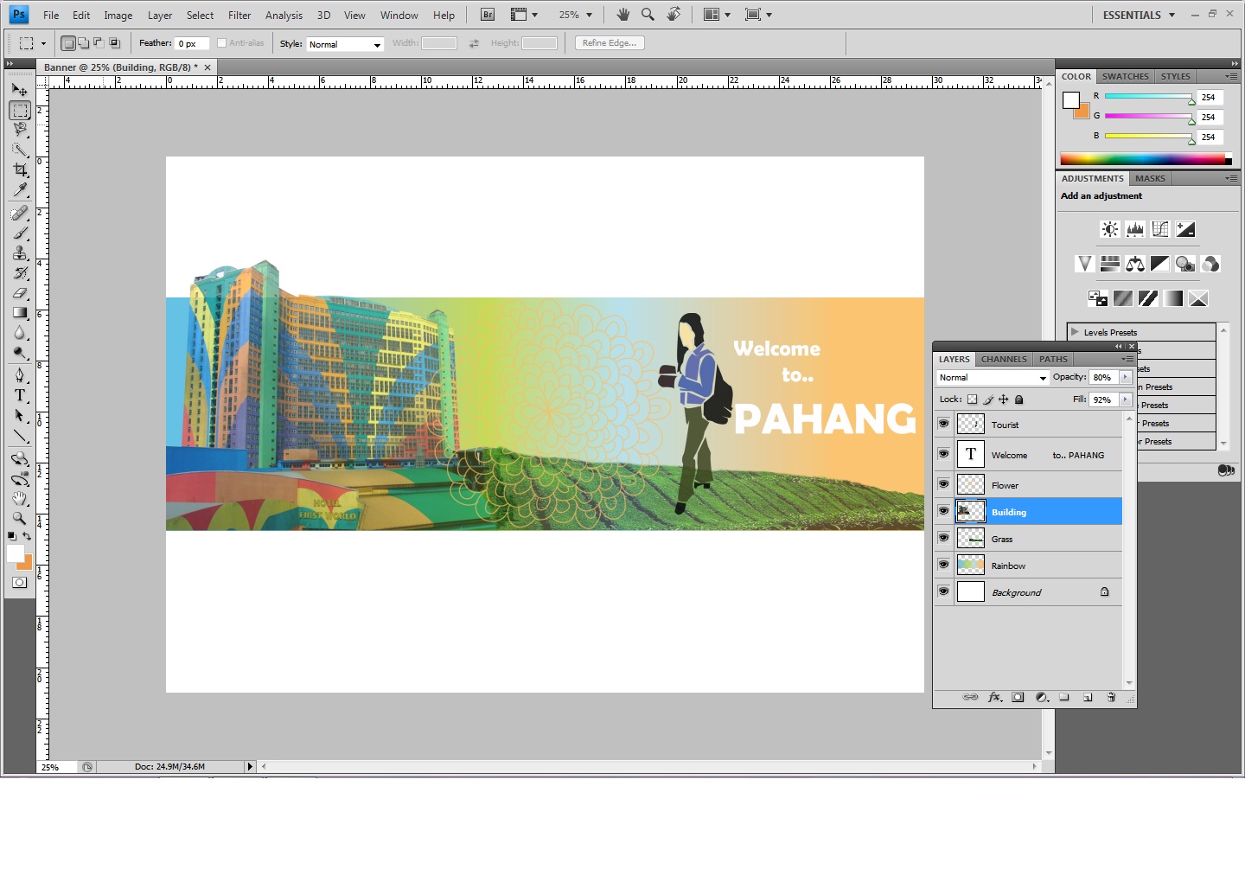This screenshot has height=882, width=1245.
Task: Select the Gradient tool
Action: pyautogui.click(x=20, y=312)
